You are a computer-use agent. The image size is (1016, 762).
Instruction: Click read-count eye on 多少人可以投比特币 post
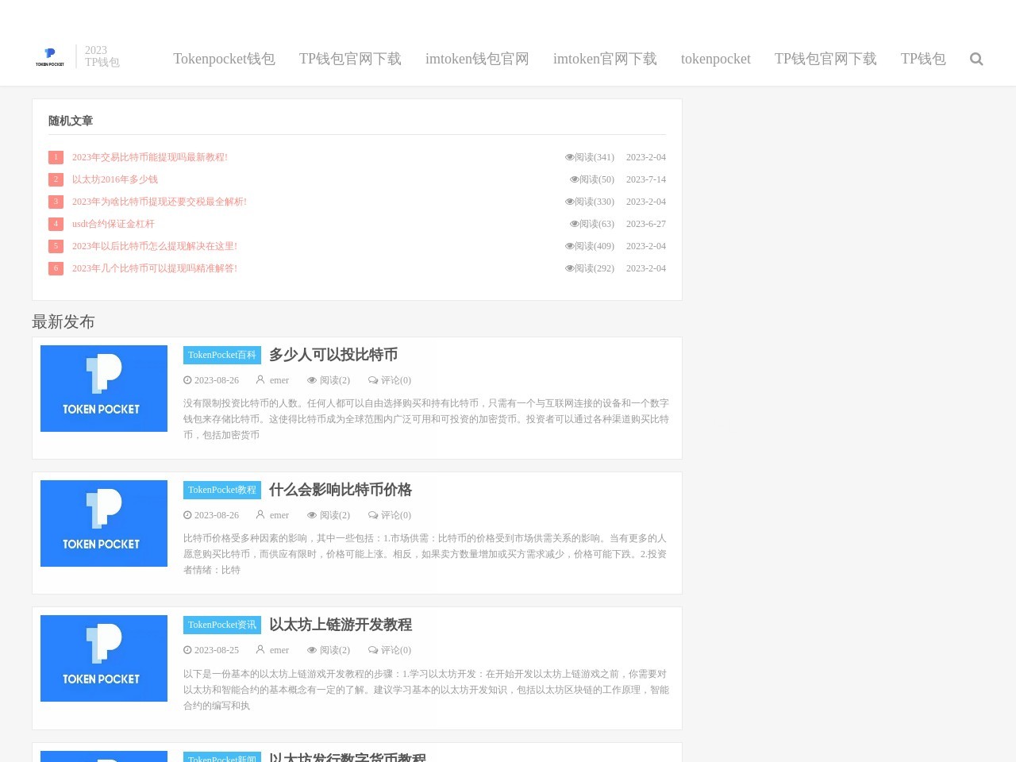[312, 380]
